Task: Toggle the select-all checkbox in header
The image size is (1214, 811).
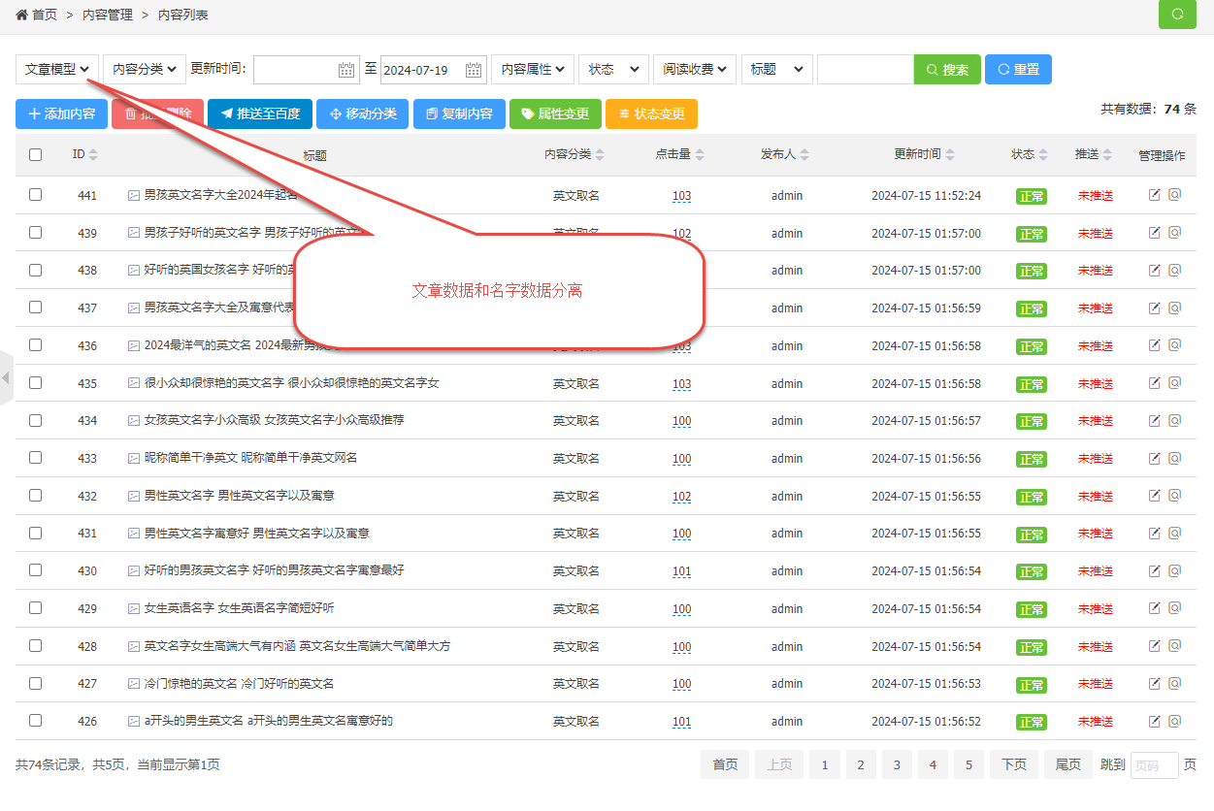Action: [x=36, y=155]
